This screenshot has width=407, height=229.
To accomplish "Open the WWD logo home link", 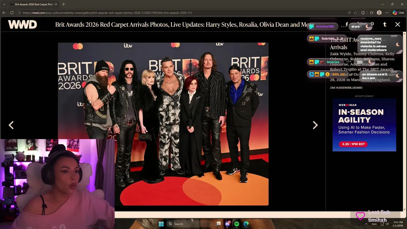I will [x=22, y=24].
